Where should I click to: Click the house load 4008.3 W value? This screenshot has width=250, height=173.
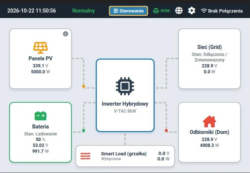point(209,145)
